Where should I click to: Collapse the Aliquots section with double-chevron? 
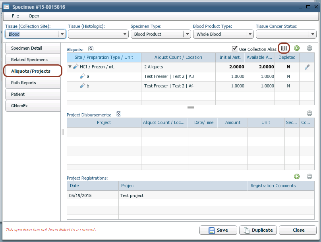91,49
